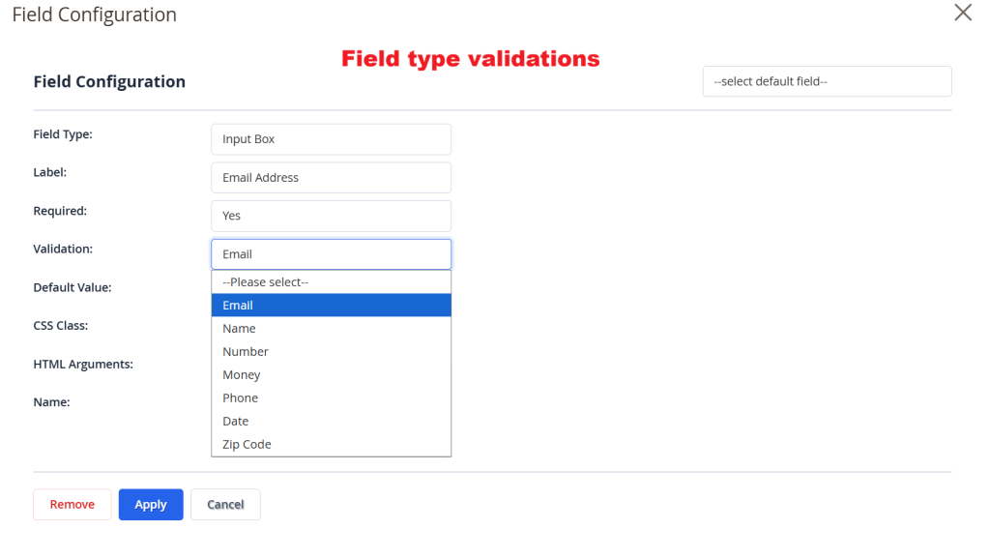Select the Email validation option

click(331, 305)
